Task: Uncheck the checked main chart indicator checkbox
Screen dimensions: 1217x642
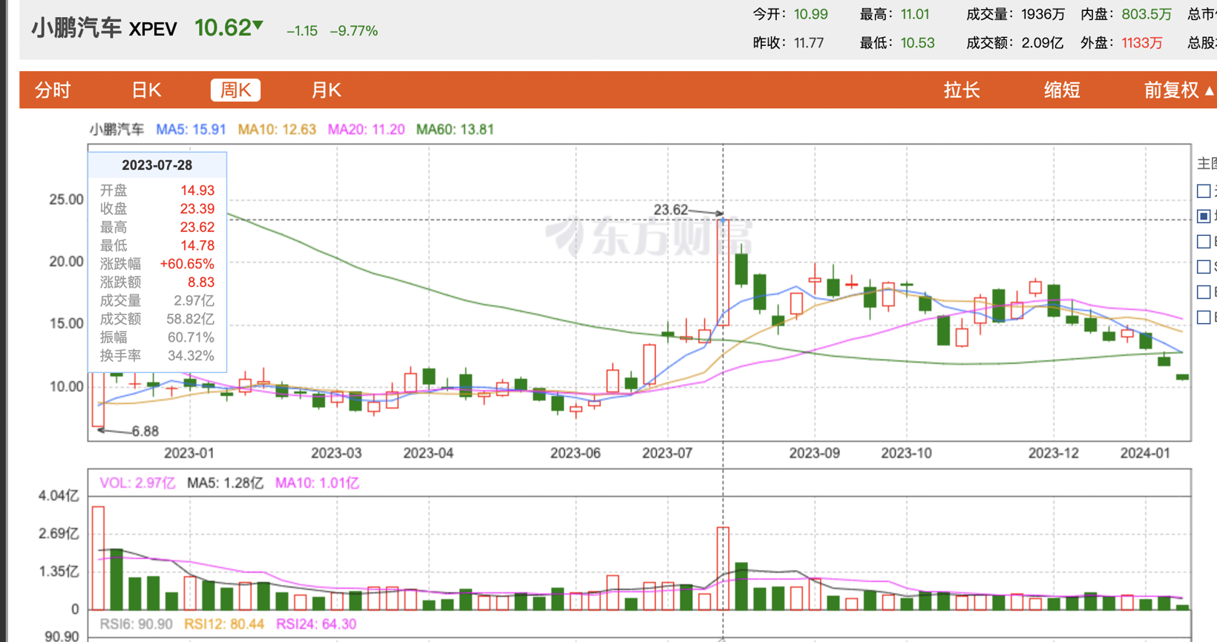Action: point(1204,216)
